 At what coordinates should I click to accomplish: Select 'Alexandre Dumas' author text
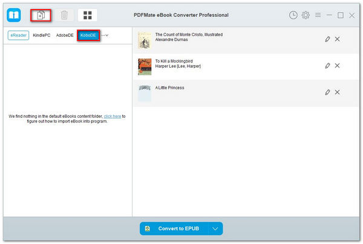pos(172,40)
